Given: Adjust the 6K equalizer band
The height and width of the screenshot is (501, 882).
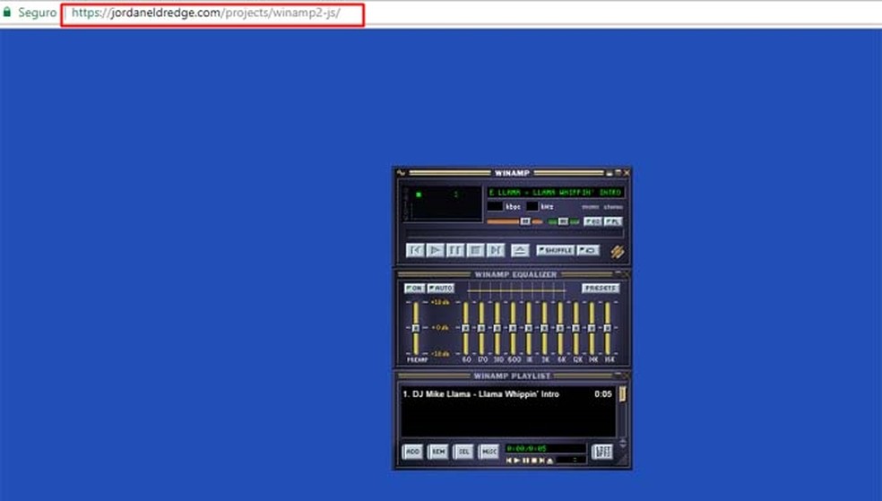Looking at the screenshot, I should click(x=560, y=328).
